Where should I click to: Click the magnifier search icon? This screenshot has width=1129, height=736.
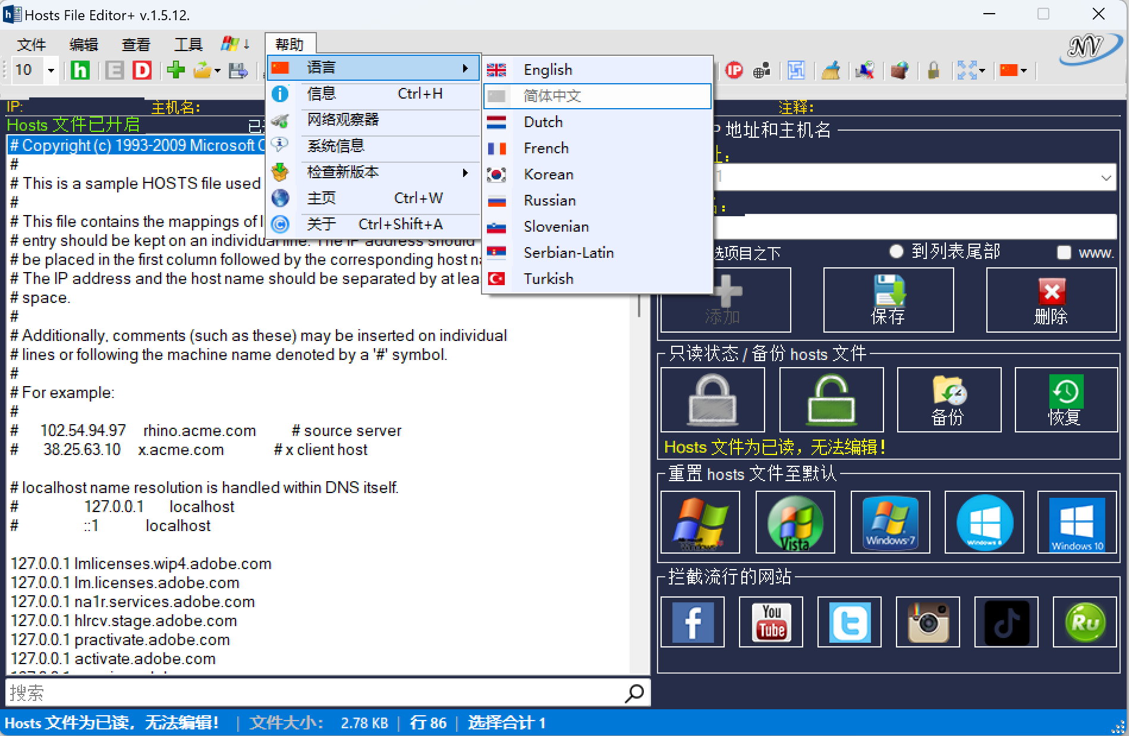click(634, 693)
